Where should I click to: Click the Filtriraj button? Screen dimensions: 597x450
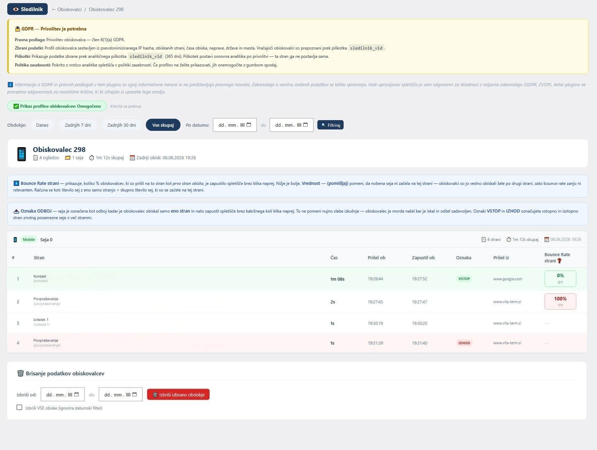click(x=330, y=125)
